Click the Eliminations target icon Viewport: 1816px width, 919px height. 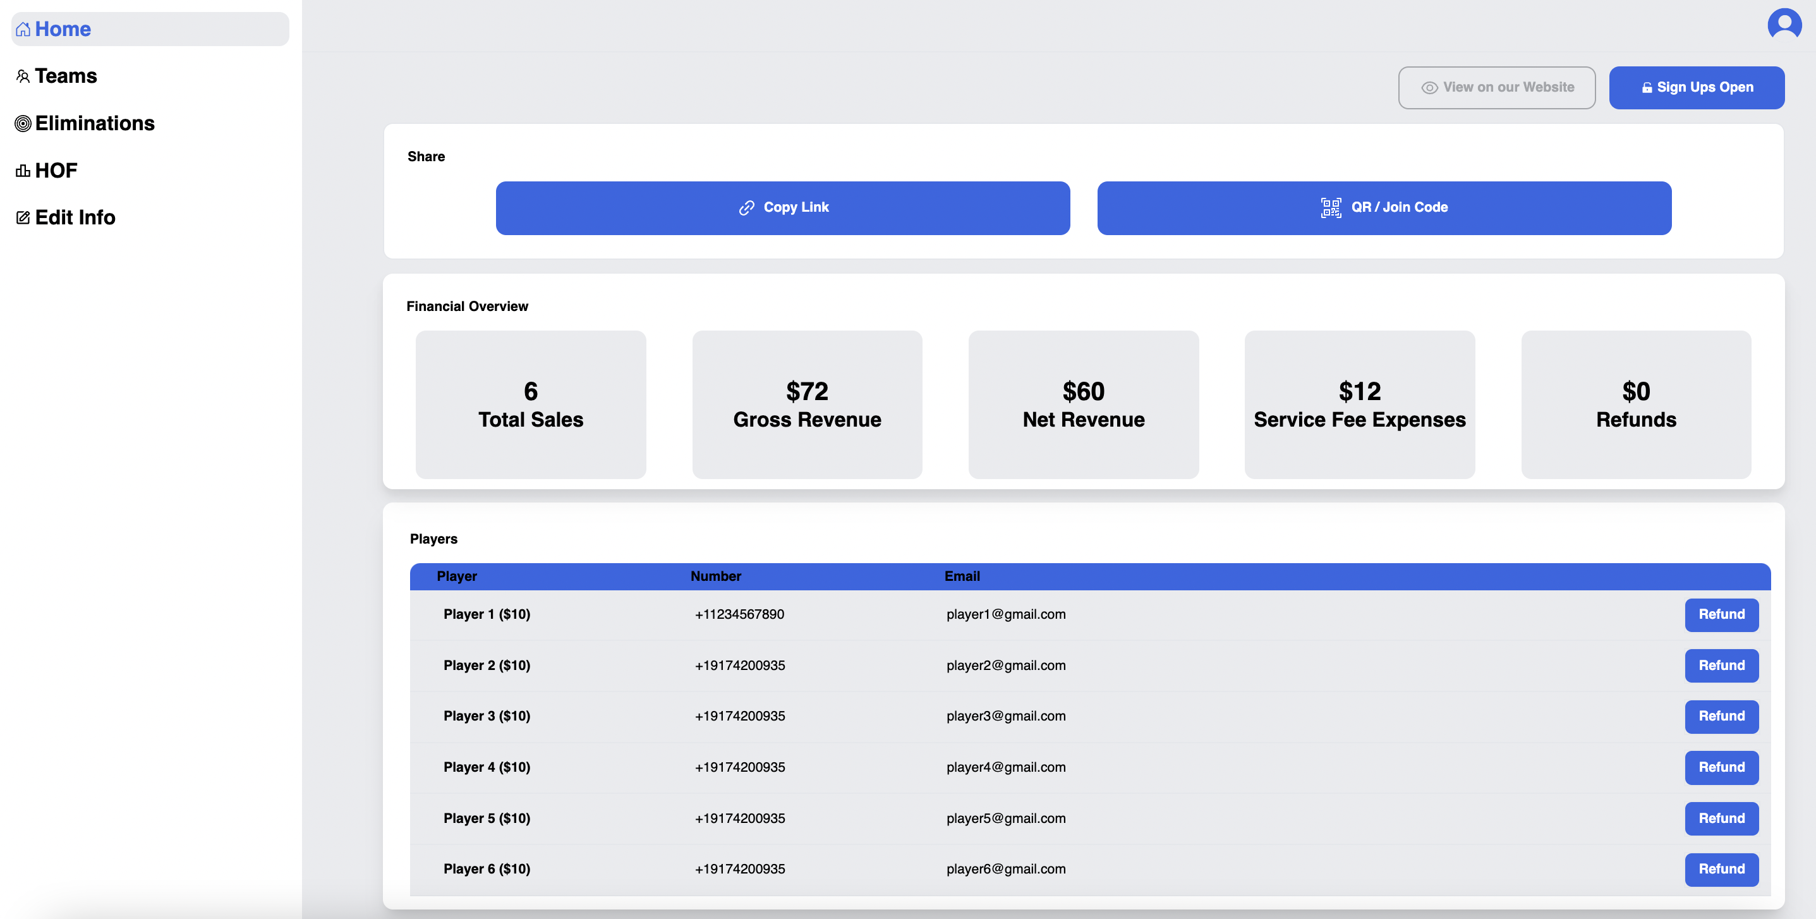point(23,123)
